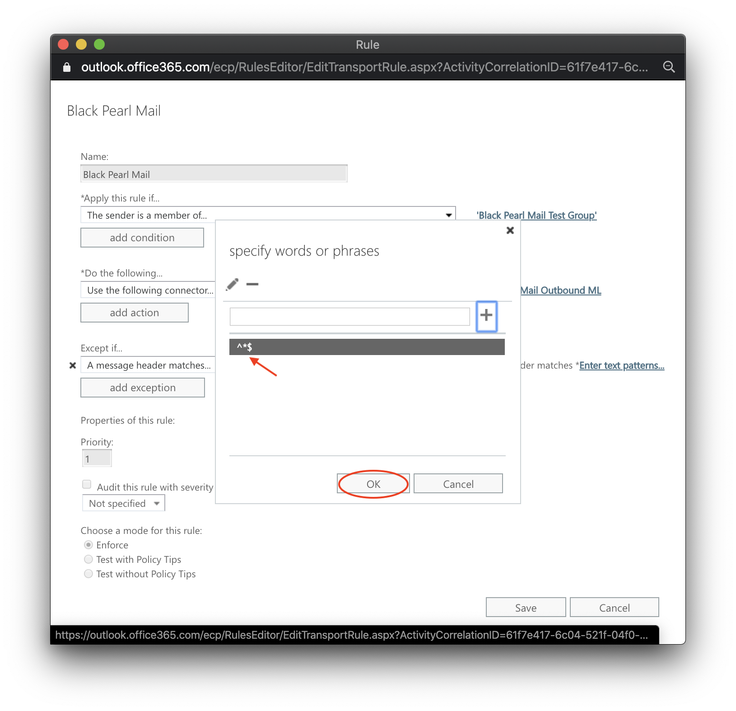Screen dimensions: 736x711
Task: Add phrase using the plus button
Action: coord(486,316)
